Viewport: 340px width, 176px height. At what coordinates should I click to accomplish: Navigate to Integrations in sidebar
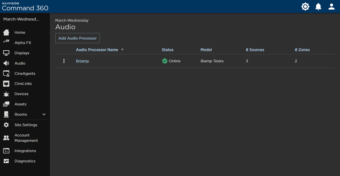click(x=25, y=151)
